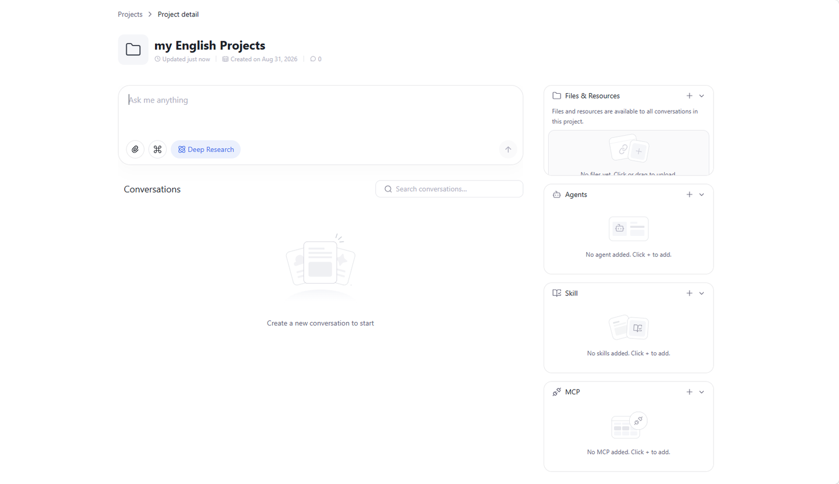Viewport: 839px width, 484px height.
Task: Click Created on Aug 31, 2026 text
Action: pyautogui.click(x=264, y=59)
